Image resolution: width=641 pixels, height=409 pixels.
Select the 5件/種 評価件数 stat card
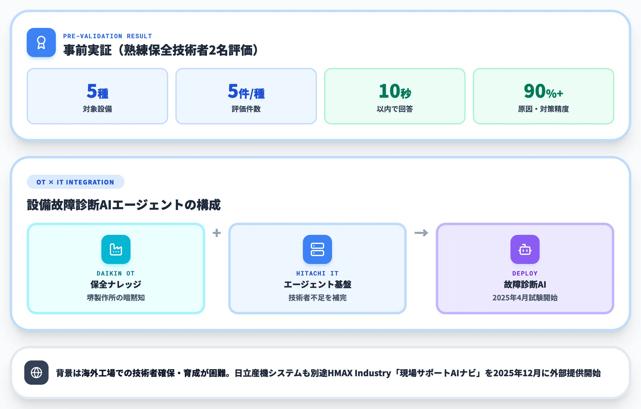[246, 96]
